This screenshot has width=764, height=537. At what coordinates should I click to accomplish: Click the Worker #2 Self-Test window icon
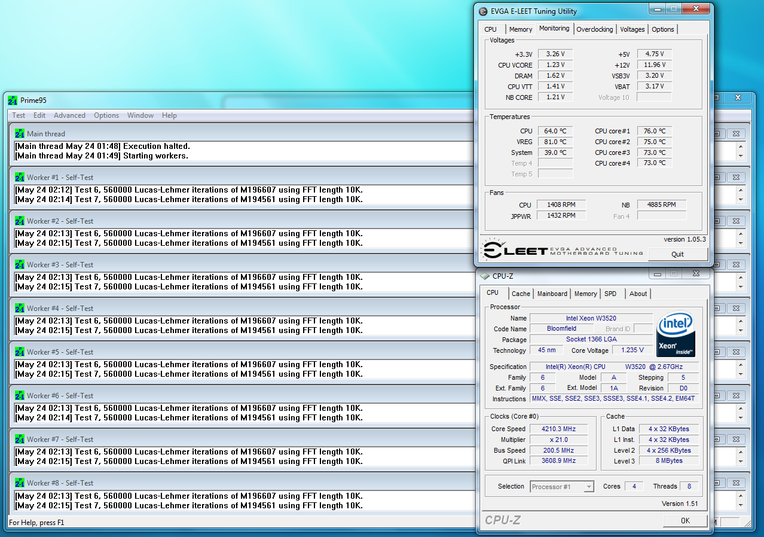[x=20, y=221]
